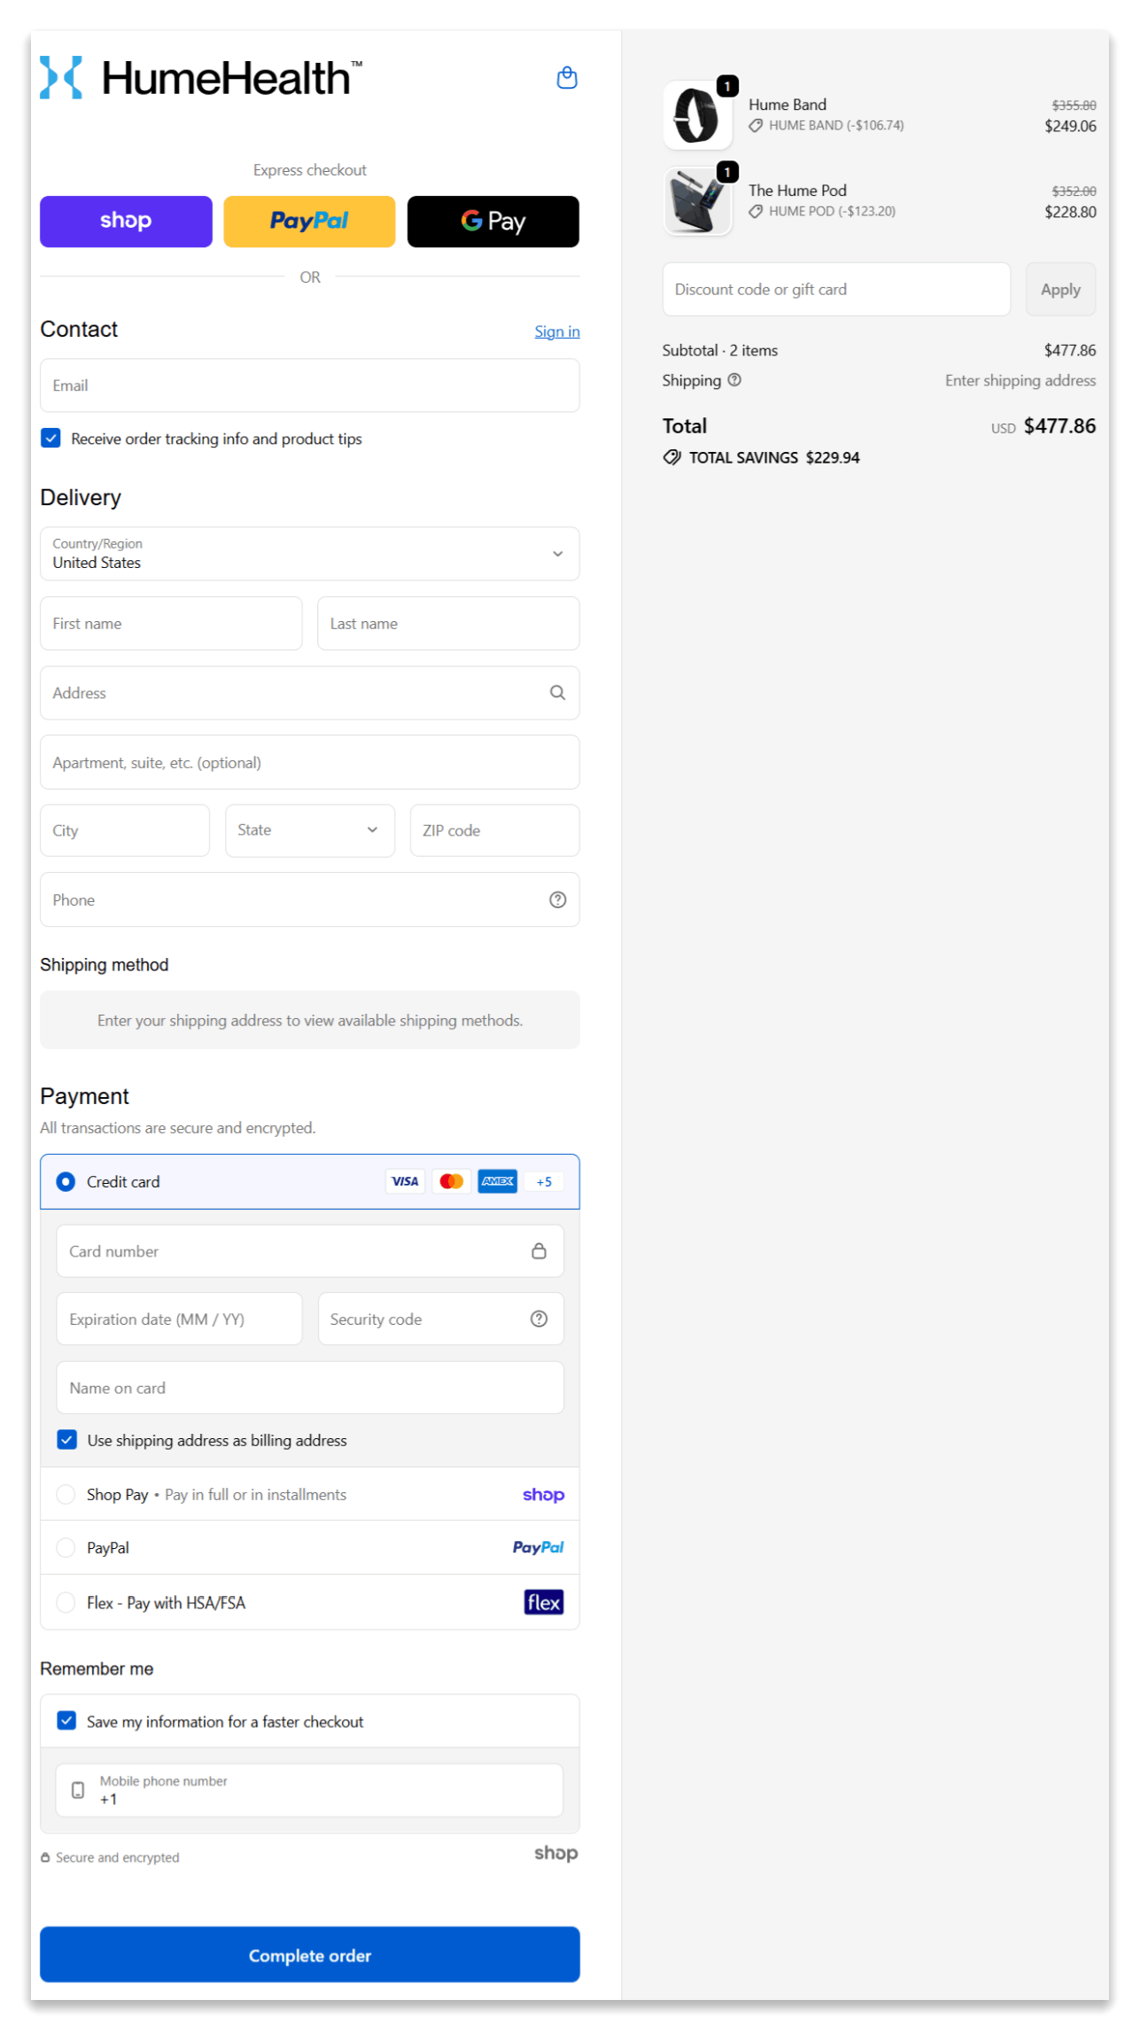Focus the Mobile phone number field
Screen dimensions: 1140x2031
click(x=310, y=1790)
